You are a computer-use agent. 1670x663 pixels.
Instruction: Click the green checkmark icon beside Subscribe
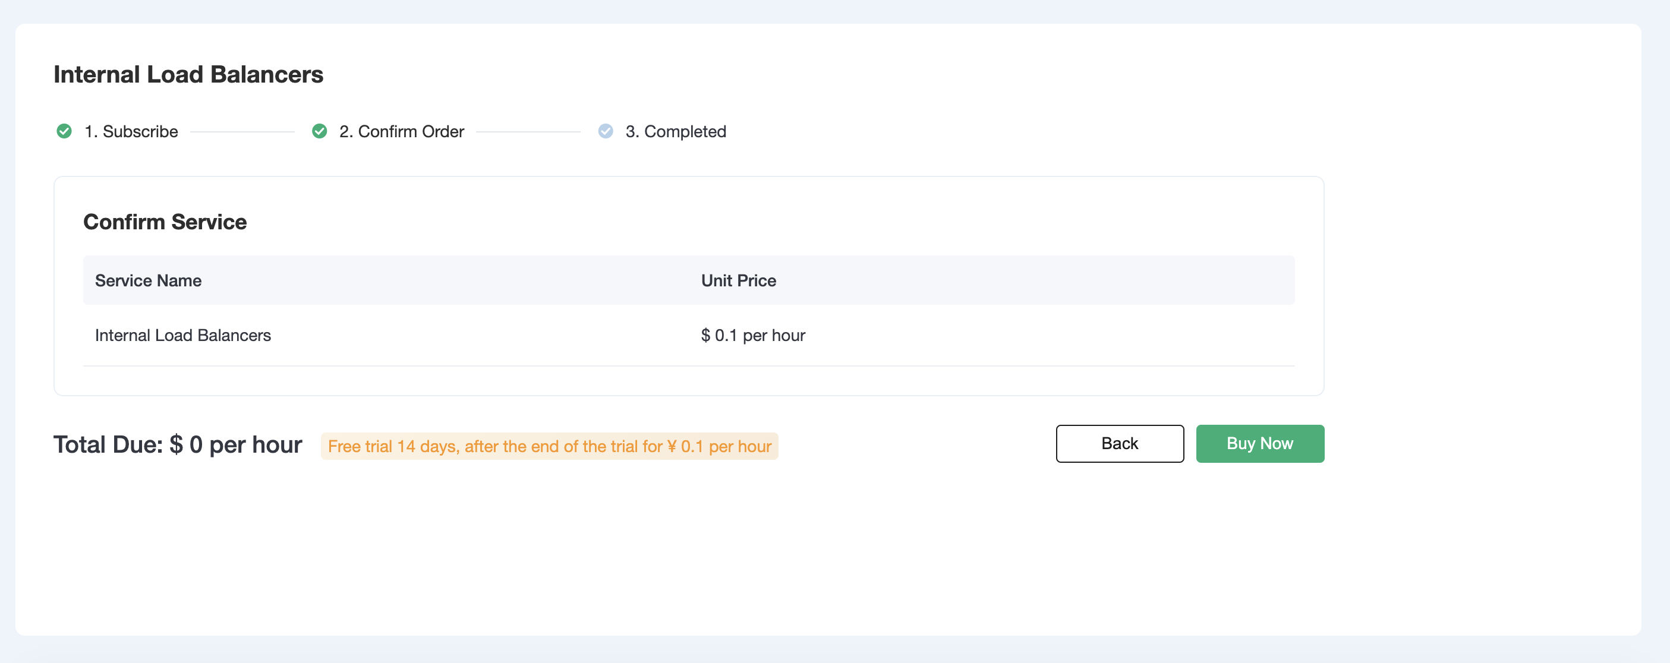pyautogui.click(x=64, y=131)
